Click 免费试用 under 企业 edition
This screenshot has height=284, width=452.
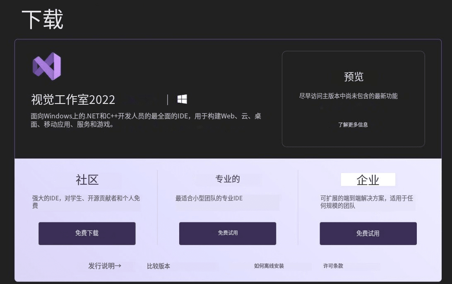[368, 233]
